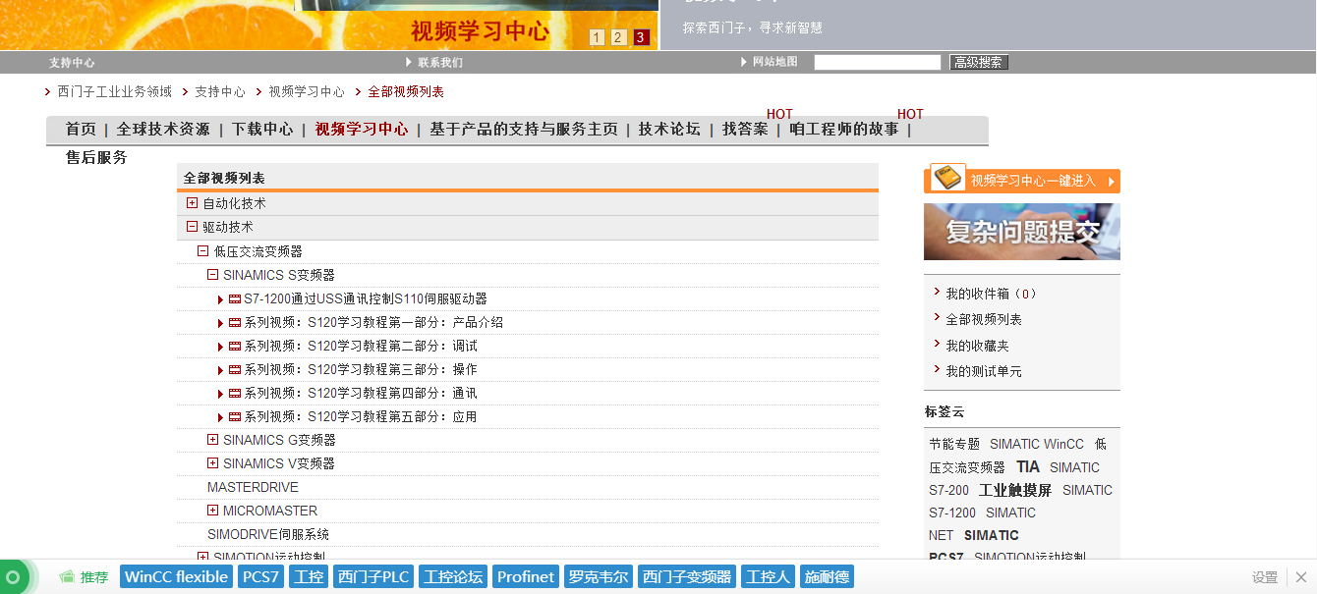This screenshot has width=1317, height=594.
Task: Click TIA tag in tag cloud
Action: (x=1028, y=467)
